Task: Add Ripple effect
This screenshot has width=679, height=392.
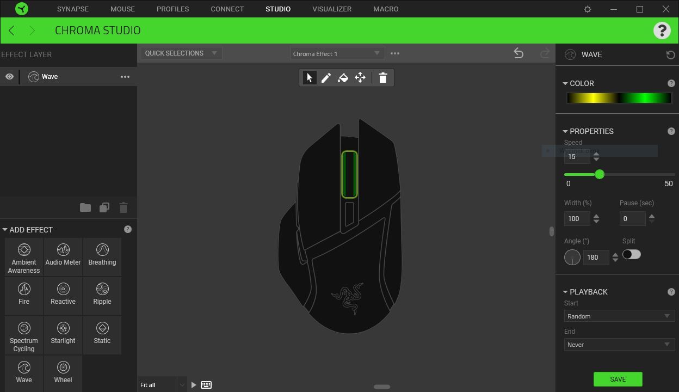Action: click(102, 296)
